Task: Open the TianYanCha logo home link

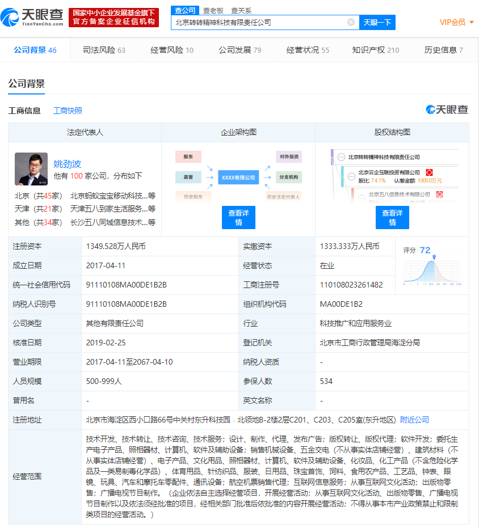Action: click(32, 17)
